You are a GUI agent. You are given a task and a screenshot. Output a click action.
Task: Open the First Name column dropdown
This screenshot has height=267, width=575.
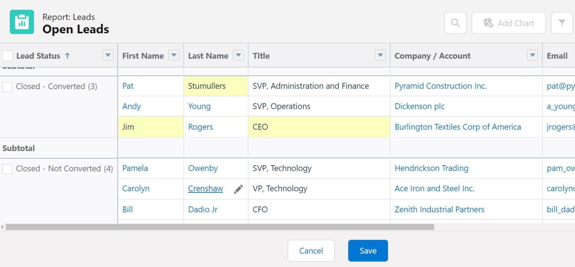click(x=174, y=55)
